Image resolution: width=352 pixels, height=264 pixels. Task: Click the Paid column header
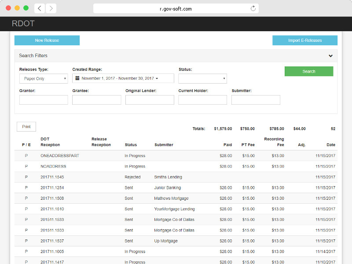(x=227, y=145)
